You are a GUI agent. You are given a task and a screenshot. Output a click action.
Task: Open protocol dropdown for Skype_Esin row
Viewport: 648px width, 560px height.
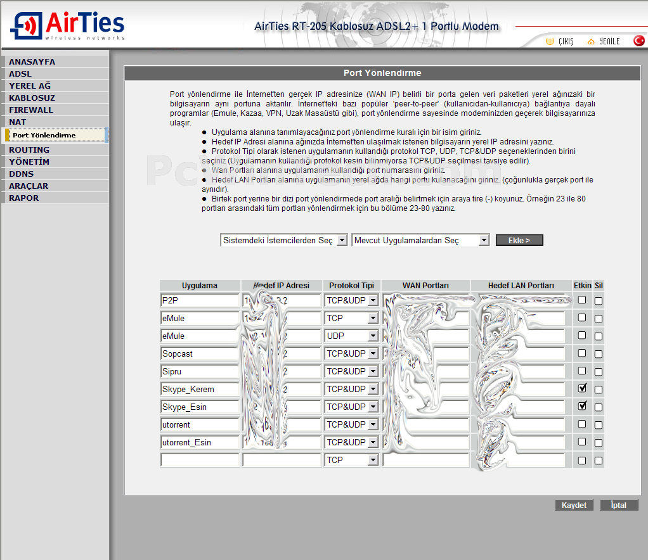pyautogui.click(x=352, y=407)
